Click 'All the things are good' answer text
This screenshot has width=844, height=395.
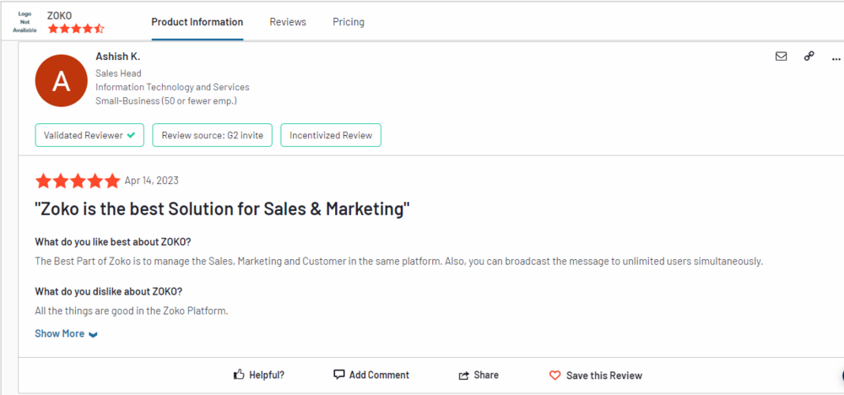pos(132,311)
